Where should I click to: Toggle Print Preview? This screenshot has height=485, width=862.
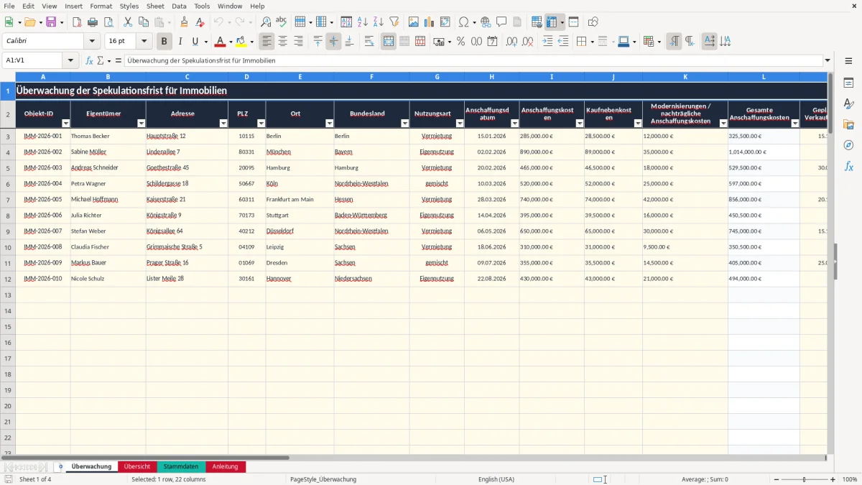(108, 22)
